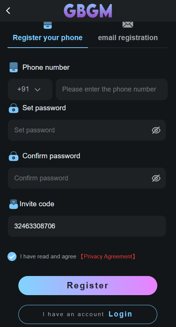Screen dimensions: 176x327
Task: Reveal the Confirm password field text
Action: (x=156, y=178)
